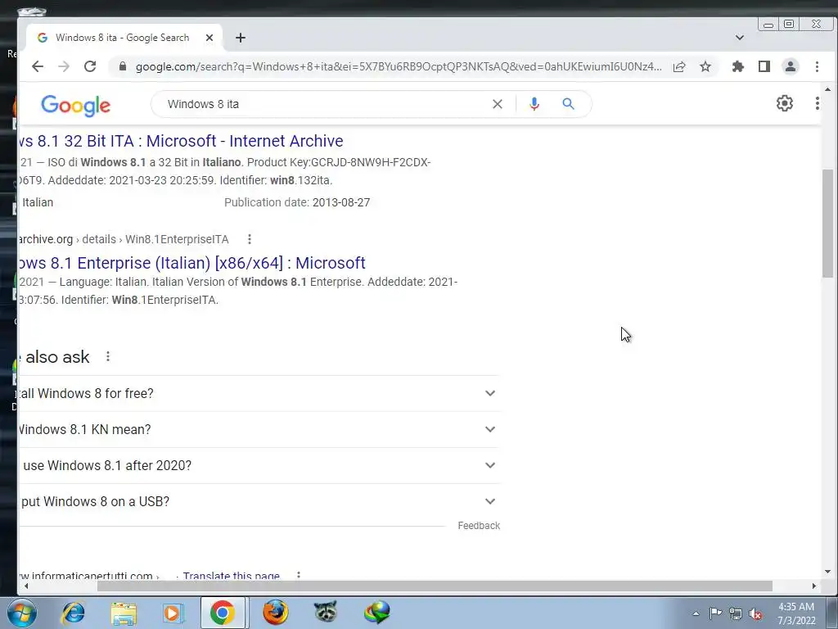Expand 'use Windows 8.1 after 2020?' question
The height and width of the screenshot is (629, 838).
pos(259,465)
